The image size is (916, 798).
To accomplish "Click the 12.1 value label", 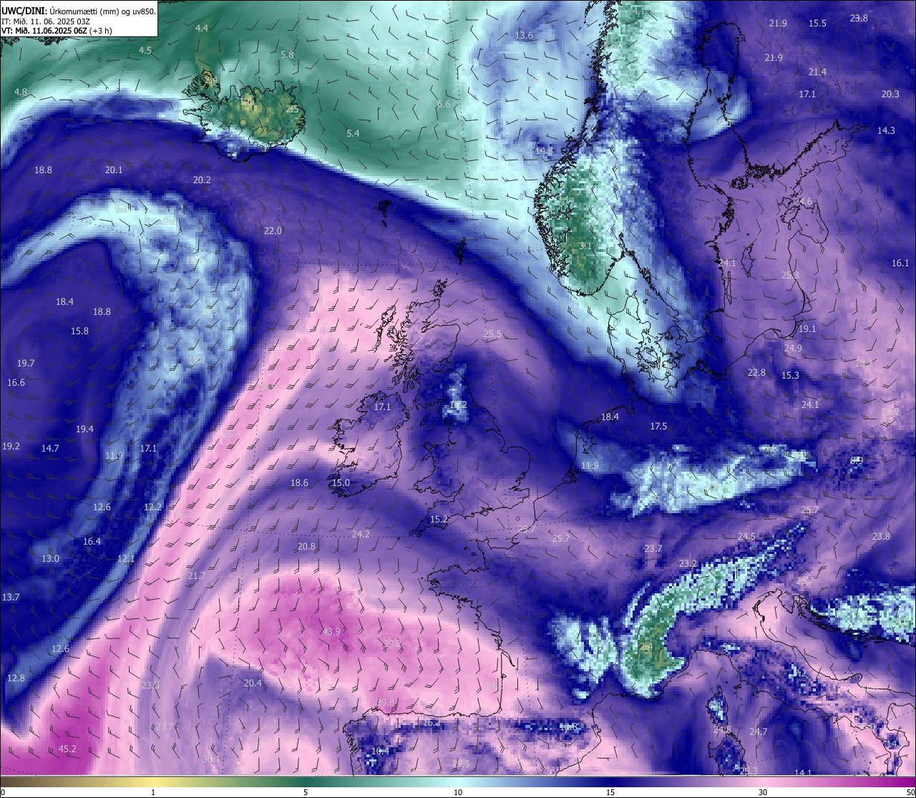I will (x=126, y=558).
